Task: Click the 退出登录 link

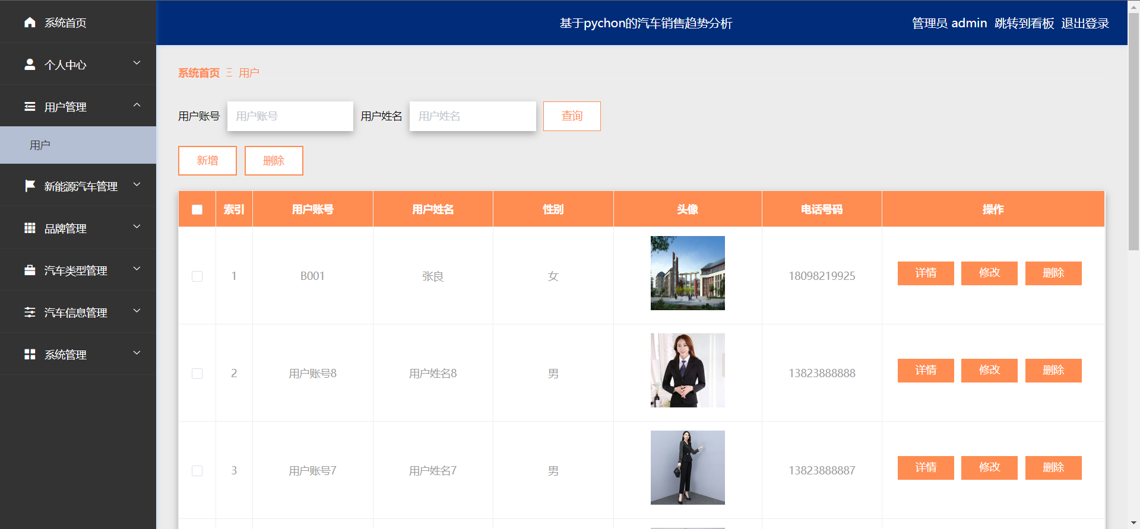Action: point(1085,23)
